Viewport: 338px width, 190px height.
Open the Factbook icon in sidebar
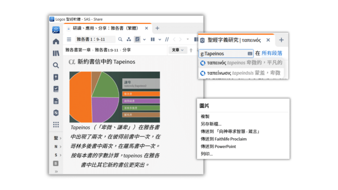point(56,77)
